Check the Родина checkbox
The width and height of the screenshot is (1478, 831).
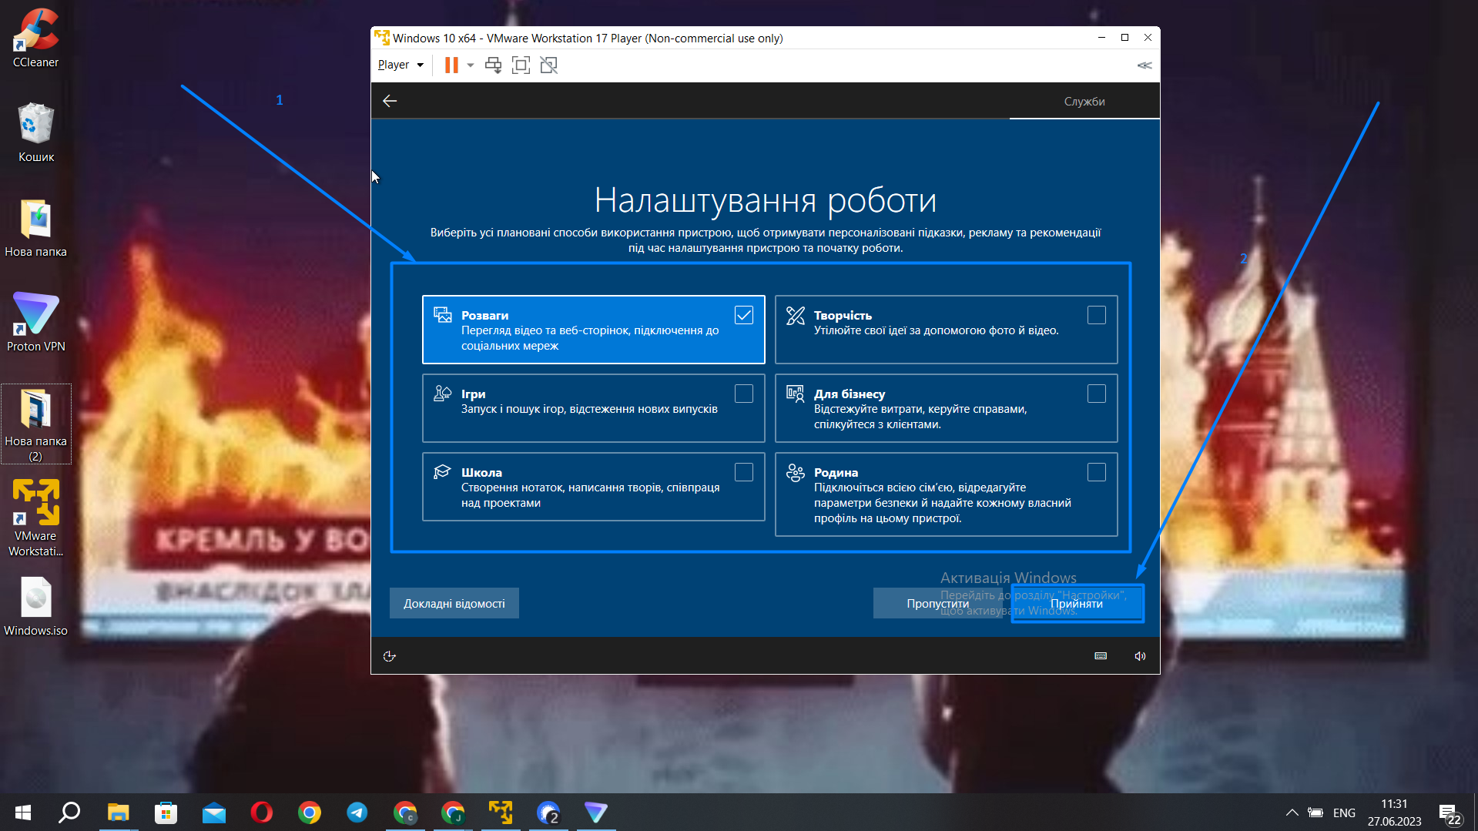(x=1097, y=472)
